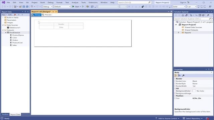Click Pending Changes filter clock icon
This screenshot has width=214, height=120.
(191, 15)
